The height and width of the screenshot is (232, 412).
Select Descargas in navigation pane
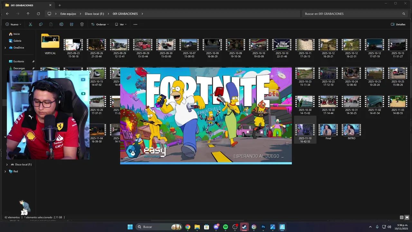[x=19, y=68]
